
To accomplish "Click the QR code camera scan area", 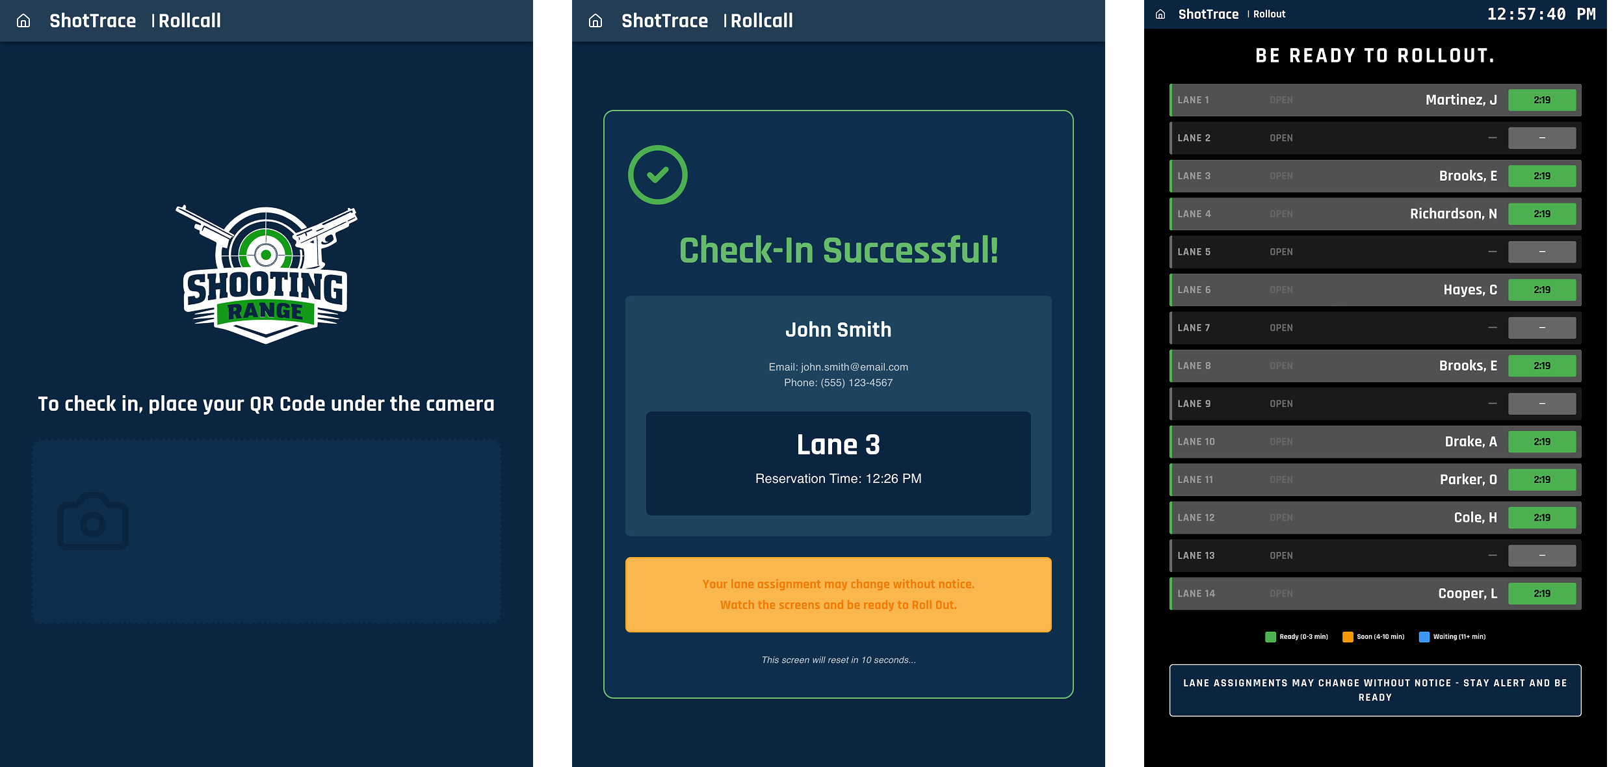I will (267, 532).
